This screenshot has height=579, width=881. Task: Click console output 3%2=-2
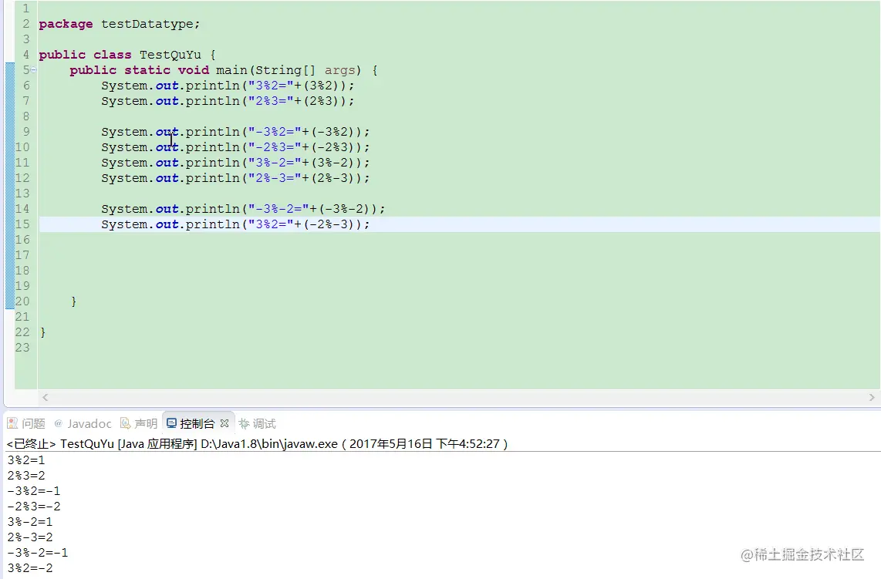point(30,568)
